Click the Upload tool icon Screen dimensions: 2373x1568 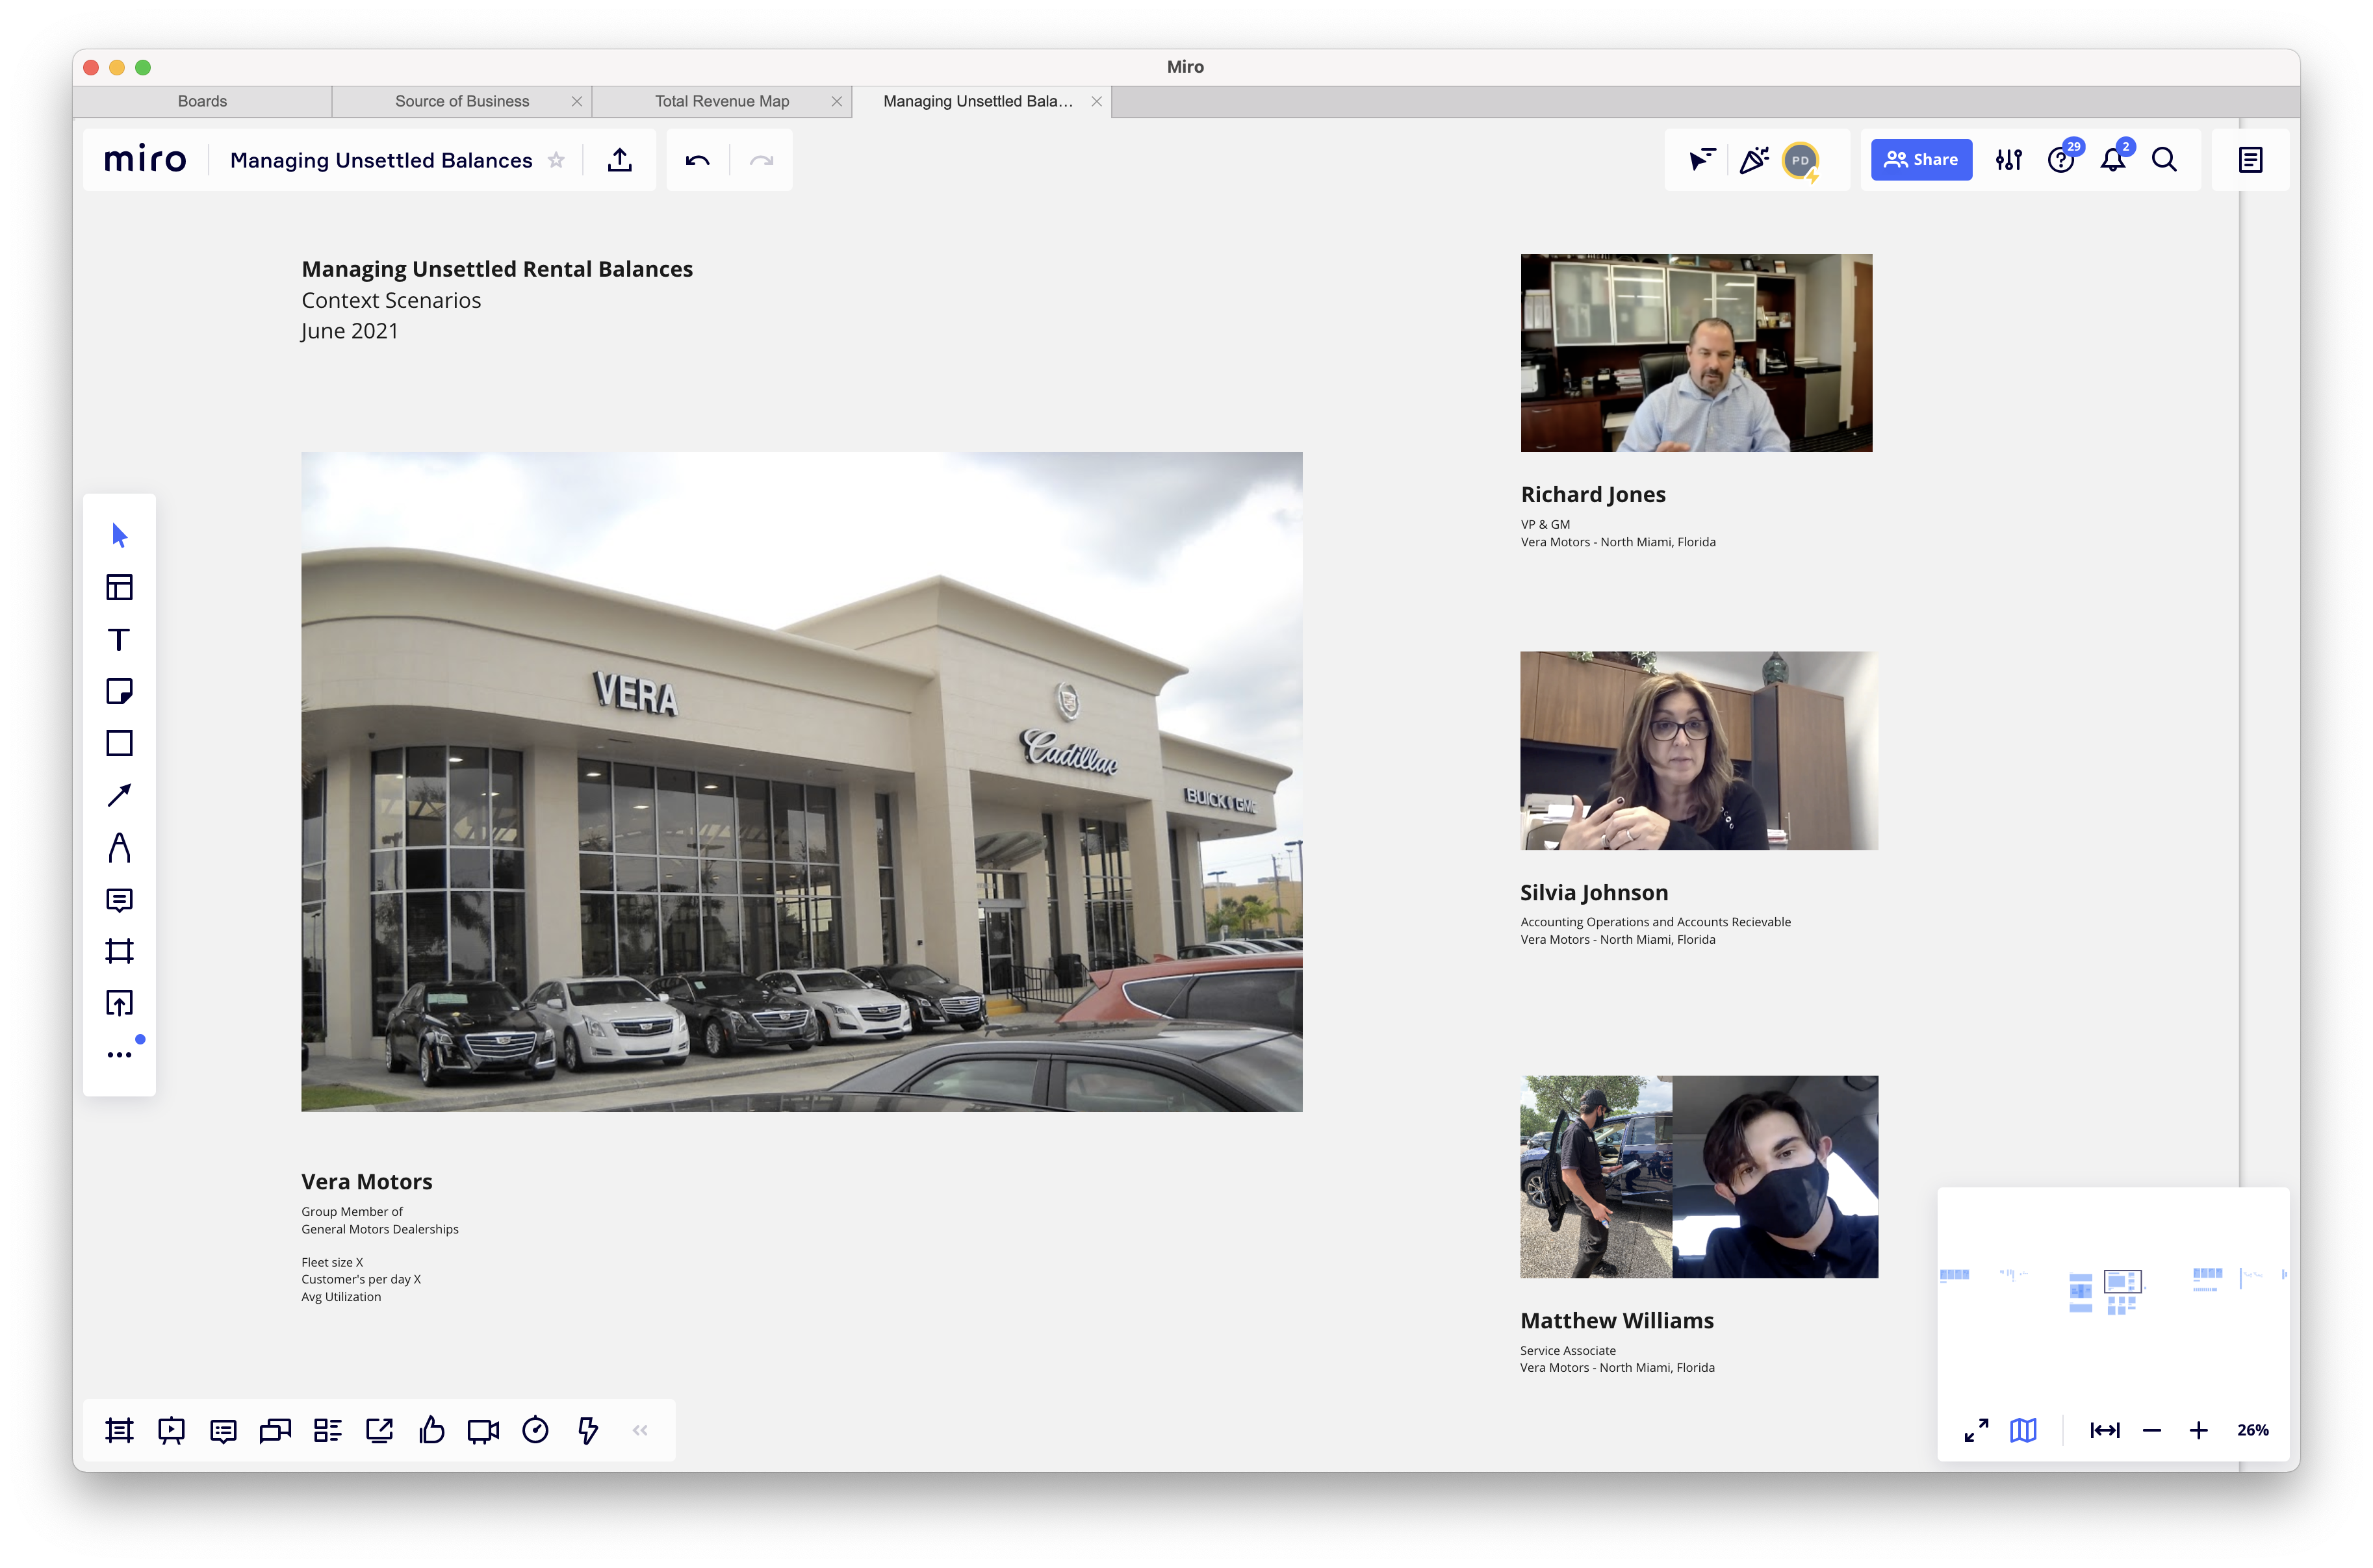point(119,1003)
